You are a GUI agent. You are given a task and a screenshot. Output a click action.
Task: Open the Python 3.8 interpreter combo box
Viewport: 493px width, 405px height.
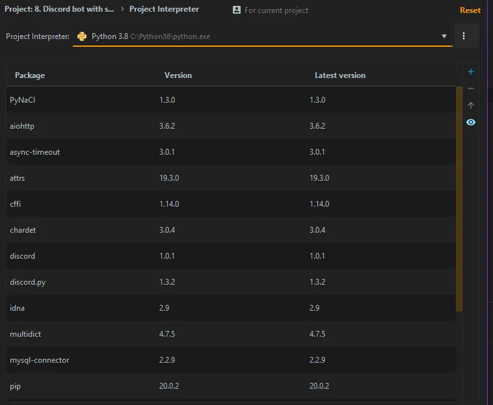point(263,36)
